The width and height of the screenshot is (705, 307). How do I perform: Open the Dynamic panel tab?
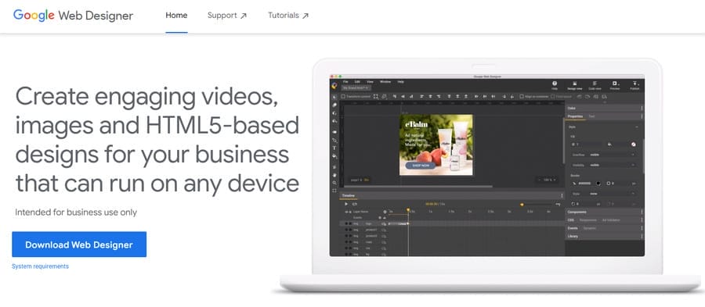coord(589,228)
